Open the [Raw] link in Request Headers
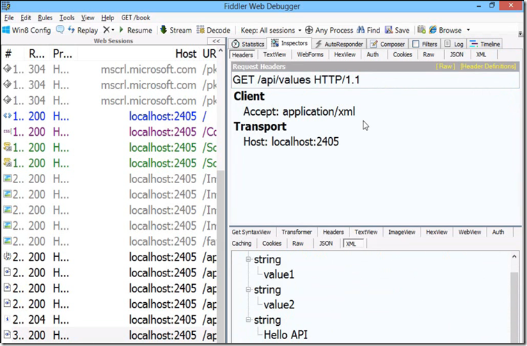 click(x=446, y=66)
